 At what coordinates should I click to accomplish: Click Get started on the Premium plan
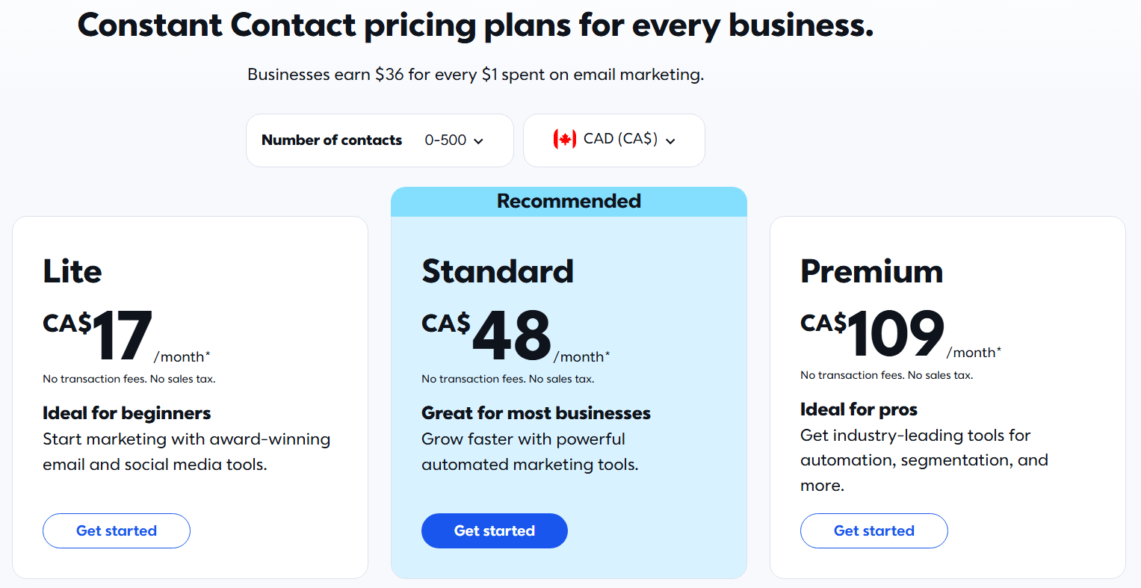(x=873, y=530)
